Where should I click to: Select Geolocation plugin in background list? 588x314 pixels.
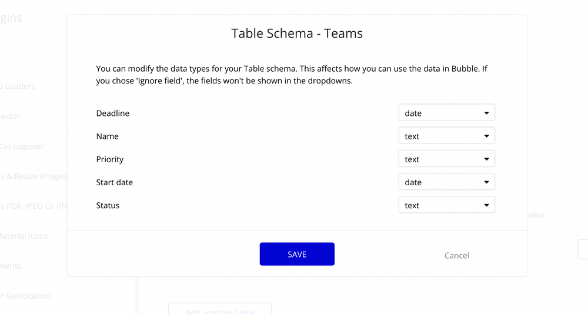(25, 296)
